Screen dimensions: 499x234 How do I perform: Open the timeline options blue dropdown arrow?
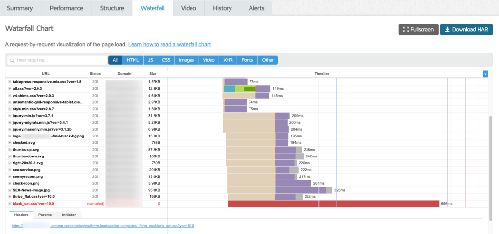point(485,74)
